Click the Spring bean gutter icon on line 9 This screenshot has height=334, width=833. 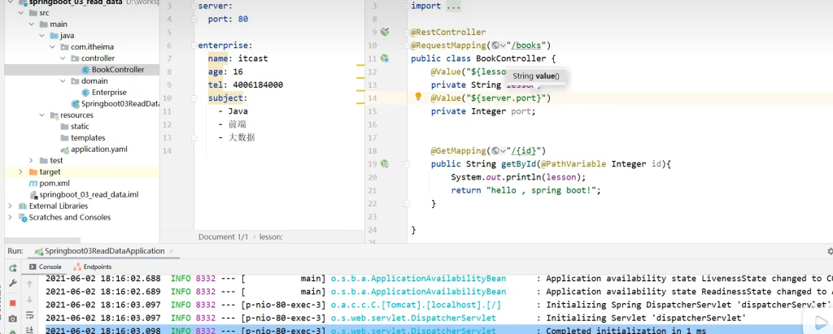coord(386,32)
